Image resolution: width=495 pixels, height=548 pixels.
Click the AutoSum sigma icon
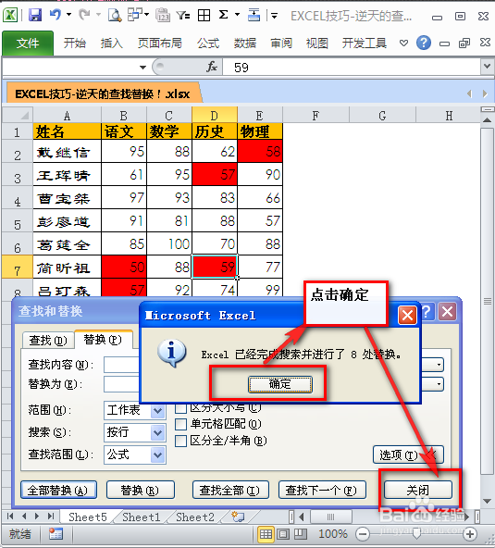[223, 15]
